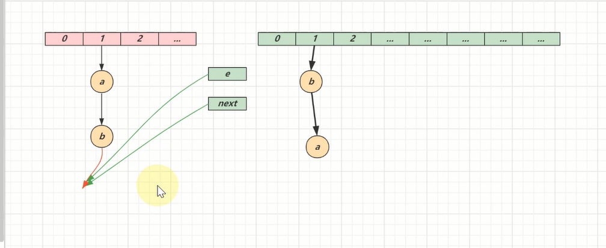This screenshot has height=248, width=606.
Task: Click node b under the green array
Action: click(311, 81)
